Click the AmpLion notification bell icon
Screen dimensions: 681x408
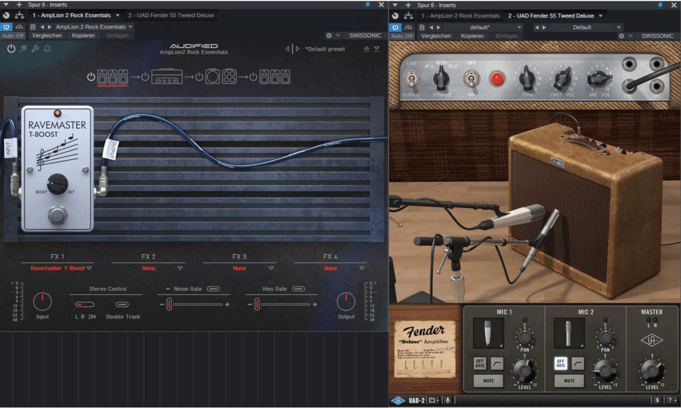click(x=47, y=49)
